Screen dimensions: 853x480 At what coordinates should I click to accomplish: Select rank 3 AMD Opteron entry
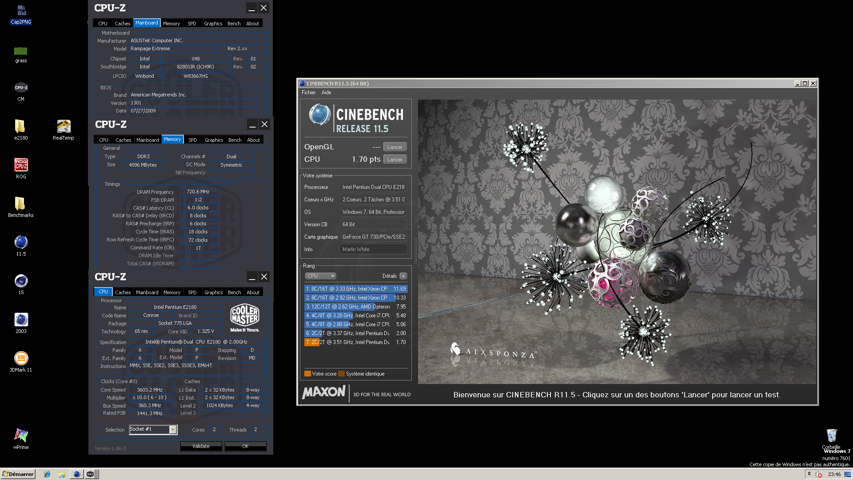356,307
